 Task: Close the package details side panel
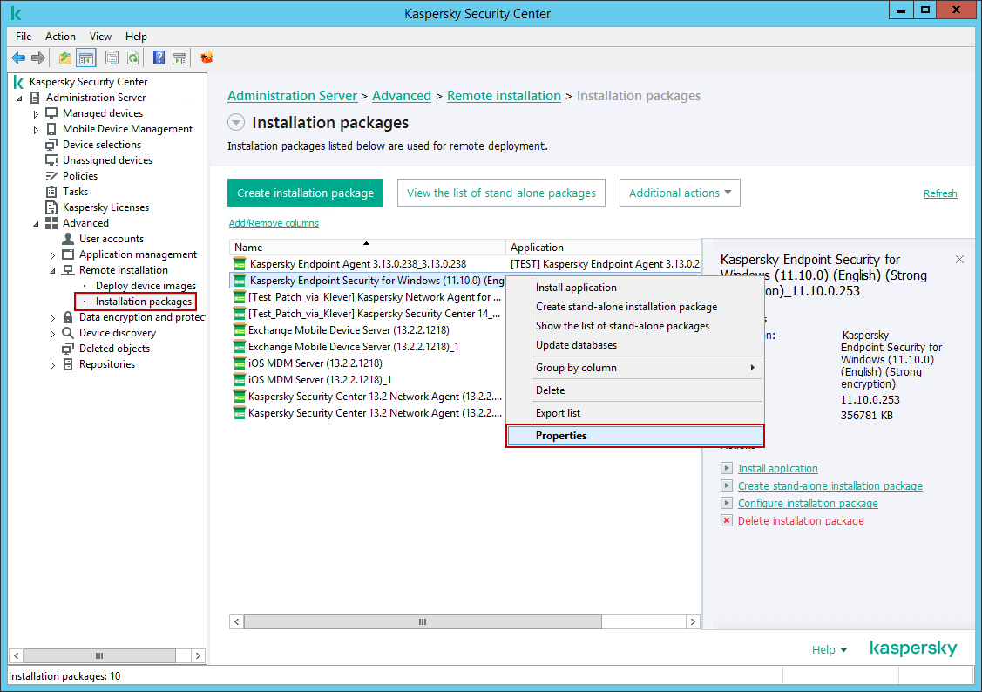(x=959, y=260)
